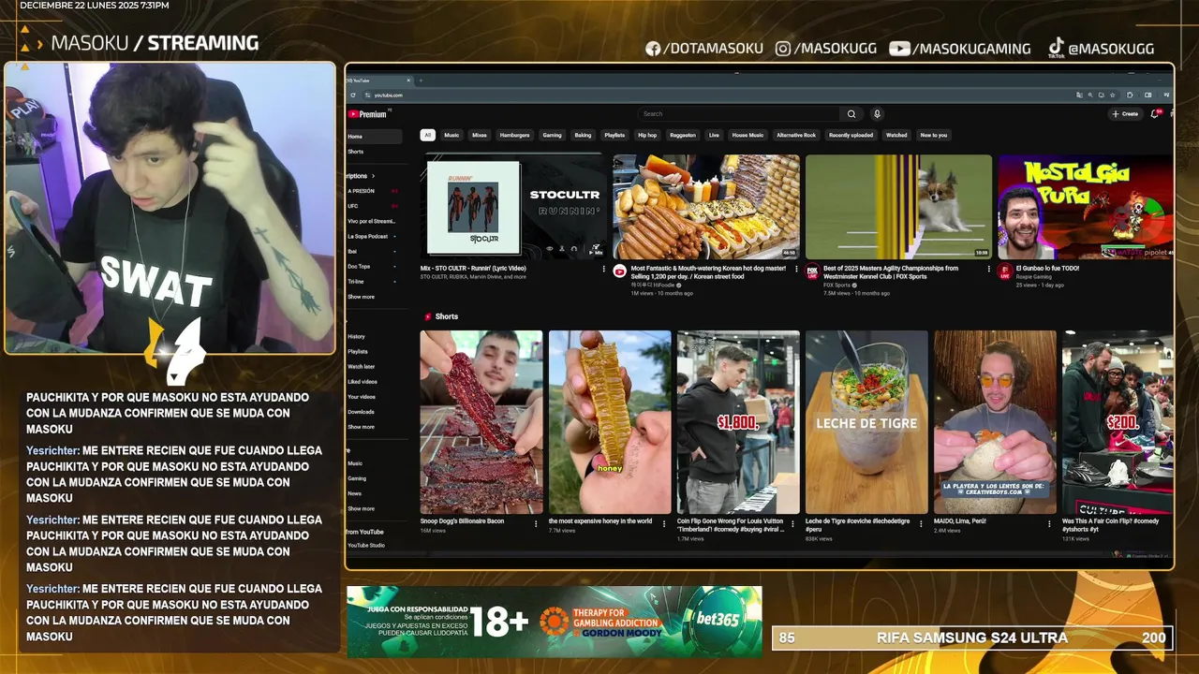
Task: Open YouTube Studio link in sidebar
Action: (366, 545)
